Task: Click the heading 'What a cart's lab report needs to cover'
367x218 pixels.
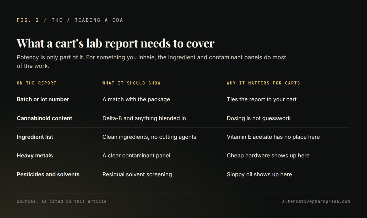Action: (116, 43)
